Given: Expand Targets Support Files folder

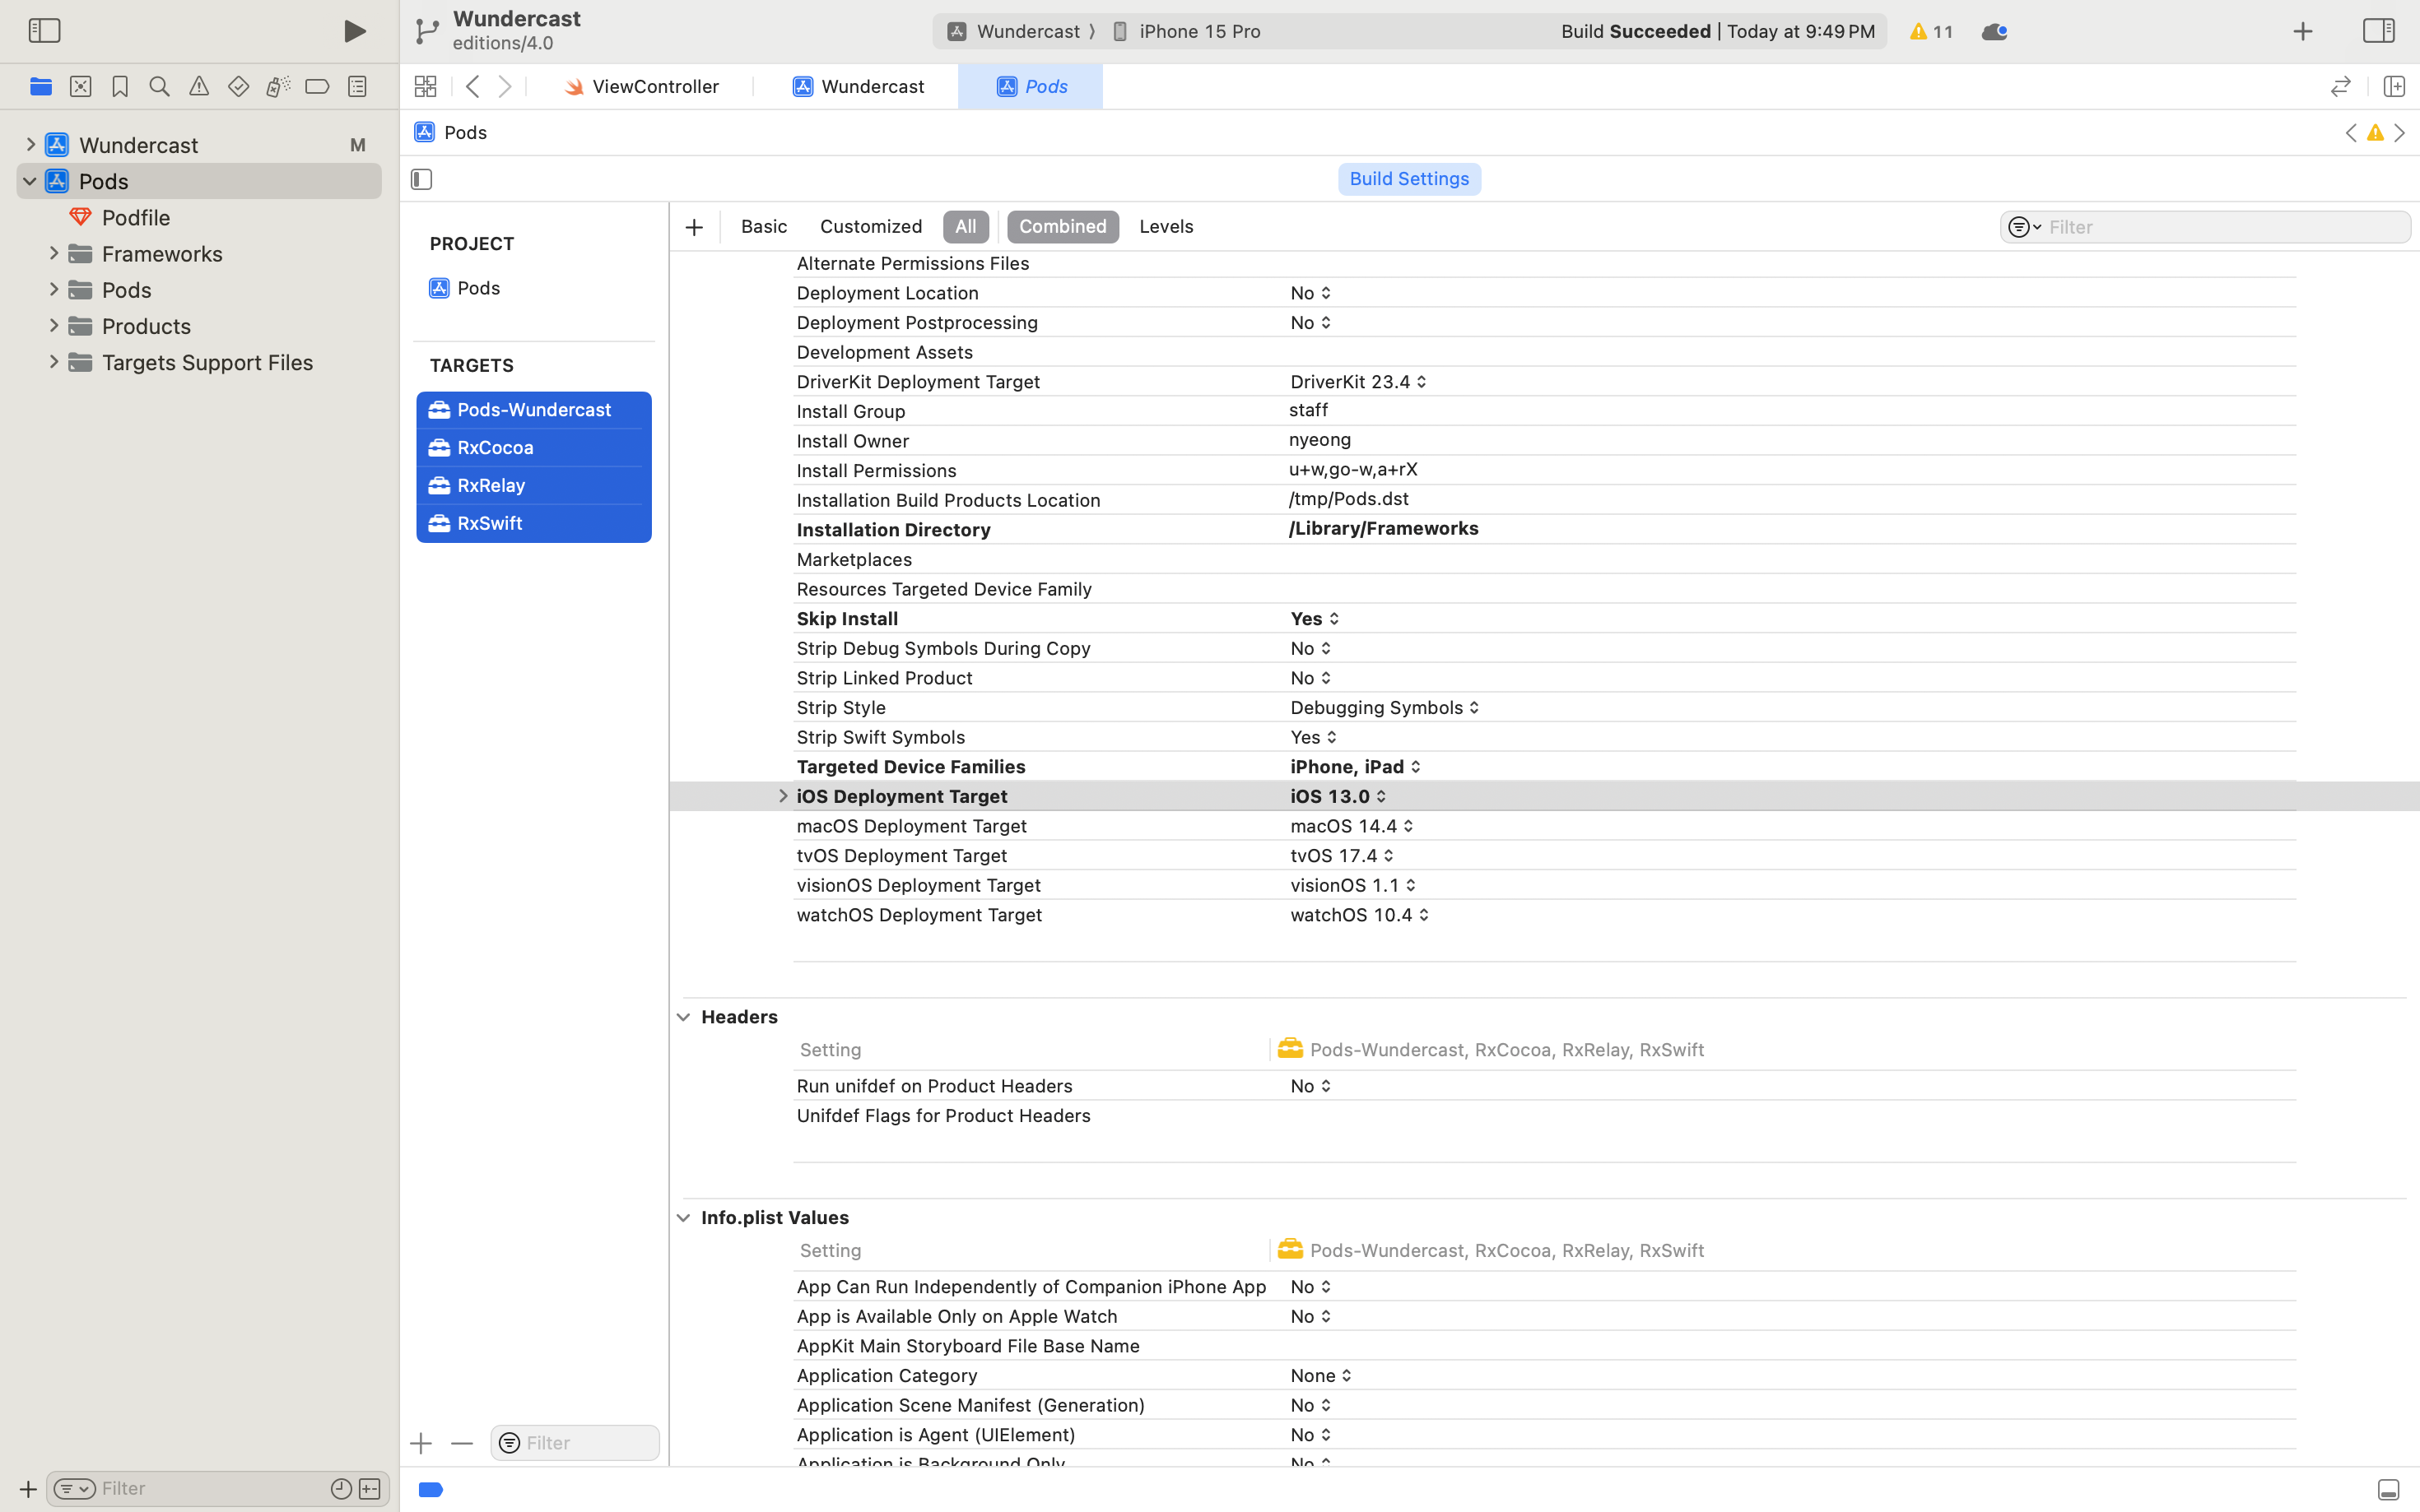Looking at the screenshot, I should pos(54,362).
